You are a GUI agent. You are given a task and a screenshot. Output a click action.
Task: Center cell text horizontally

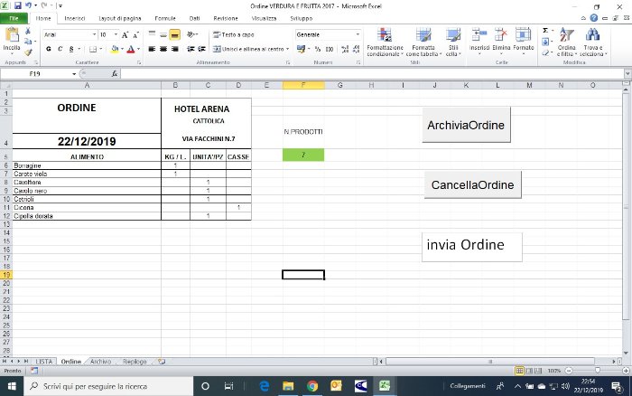[163, 49]
